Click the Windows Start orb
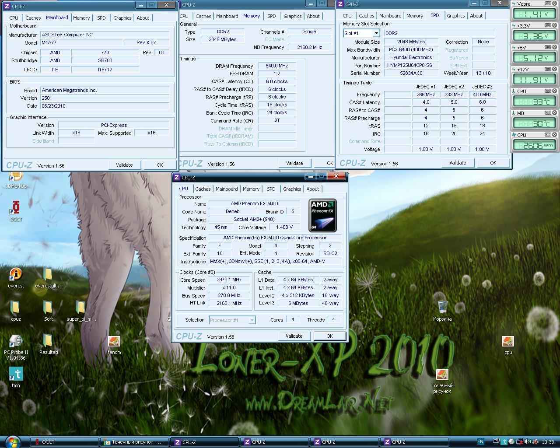This screenshot has height=448, width=560. tap(13, 441)
